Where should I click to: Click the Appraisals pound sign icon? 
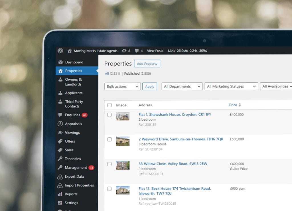pos(60,124)
